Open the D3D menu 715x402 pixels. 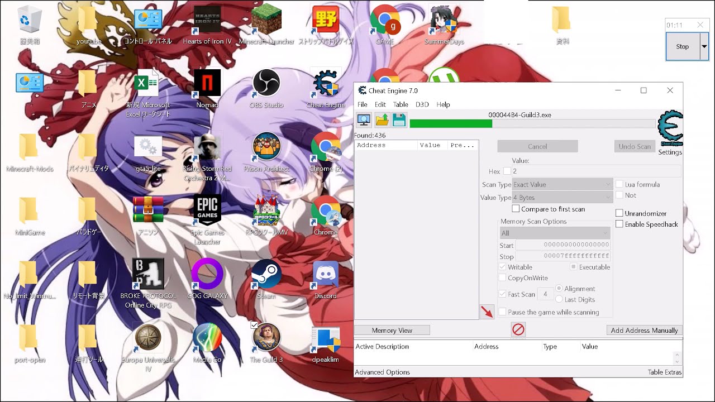[x=422, y=104]
